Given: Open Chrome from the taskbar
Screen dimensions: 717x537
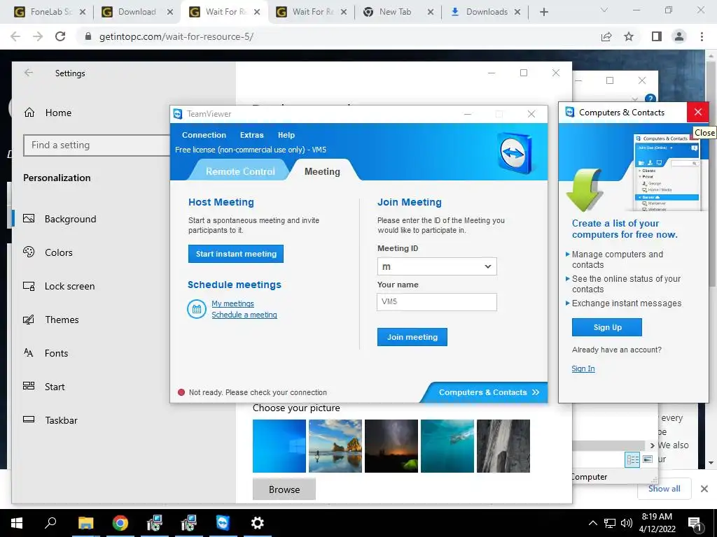Looking at the screenshot, I should 120,523.
